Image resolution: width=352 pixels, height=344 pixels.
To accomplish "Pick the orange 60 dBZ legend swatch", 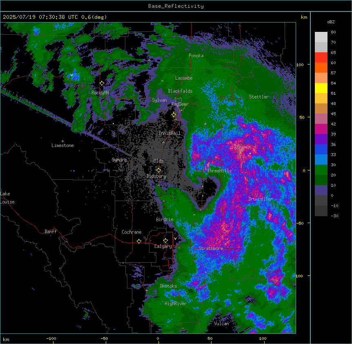I will point(321,67).
